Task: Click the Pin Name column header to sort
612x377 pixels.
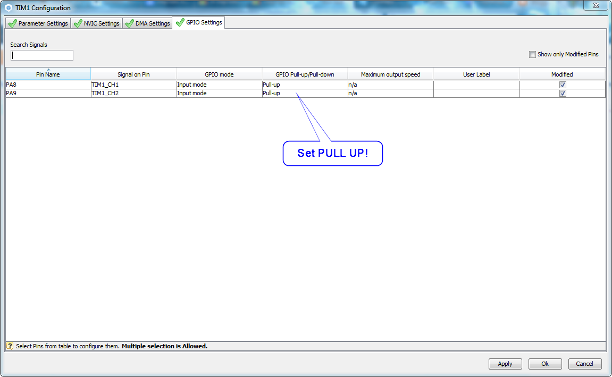Action: click(x=47, y=73)
